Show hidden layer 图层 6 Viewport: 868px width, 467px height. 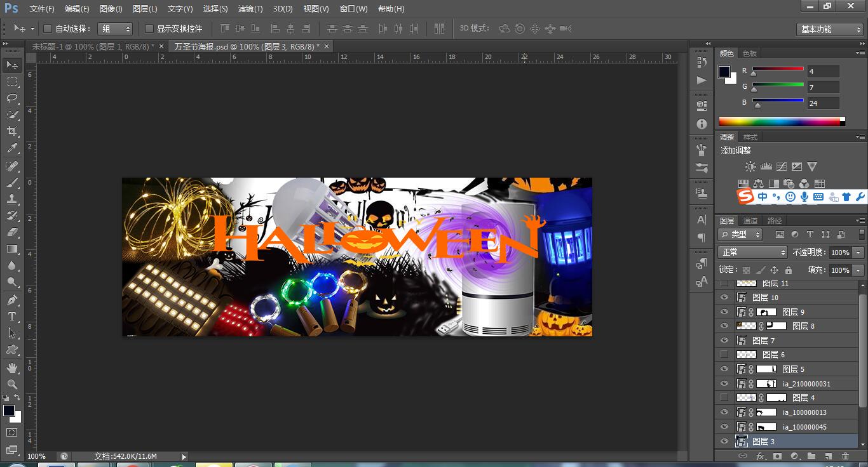pyautogui.click(x=724, y=354)
